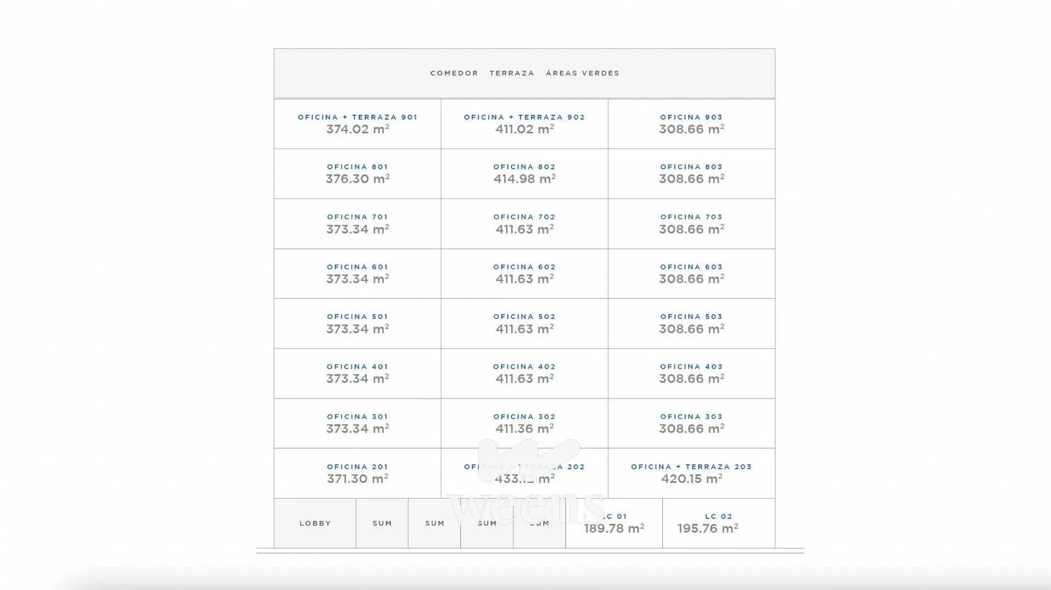Click Oficina 701 cell
This screenshot has width=1051, height=590.
tap(357, 224)
